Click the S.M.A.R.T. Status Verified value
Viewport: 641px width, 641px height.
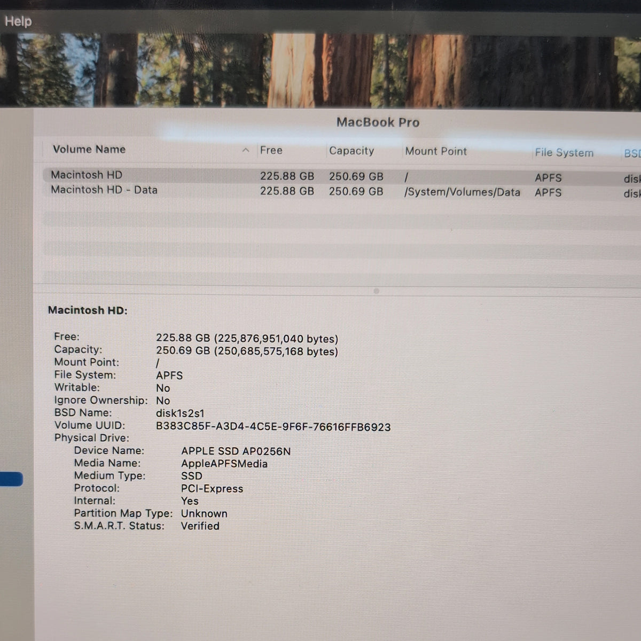coord(200,526)
